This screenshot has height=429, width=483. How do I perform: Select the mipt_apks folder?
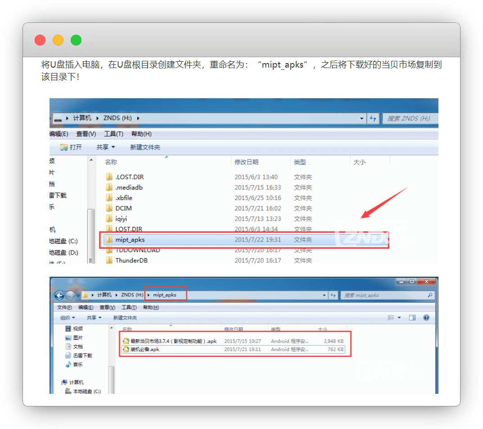(x=130, y=240)
